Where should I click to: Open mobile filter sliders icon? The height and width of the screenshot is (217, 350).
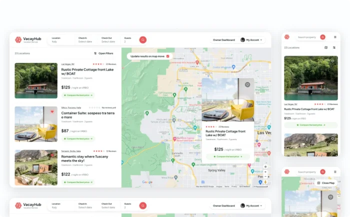click(334, 47)
